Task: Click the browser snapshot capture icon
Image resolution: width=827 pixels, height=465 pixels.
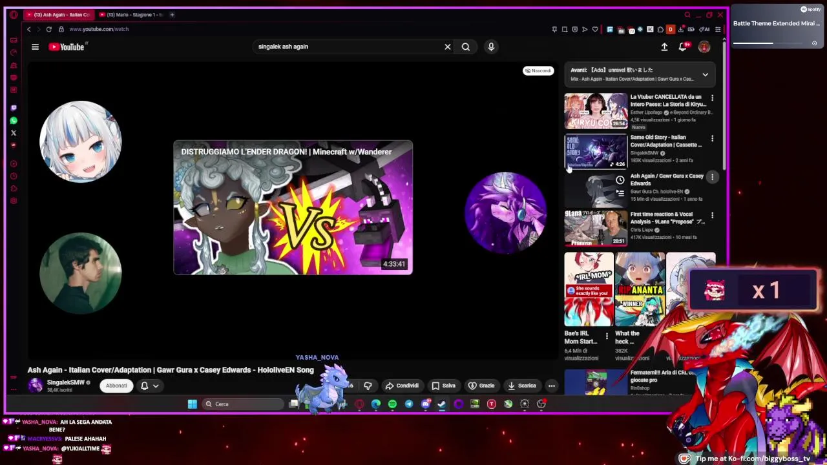Action: click(565, 29)
